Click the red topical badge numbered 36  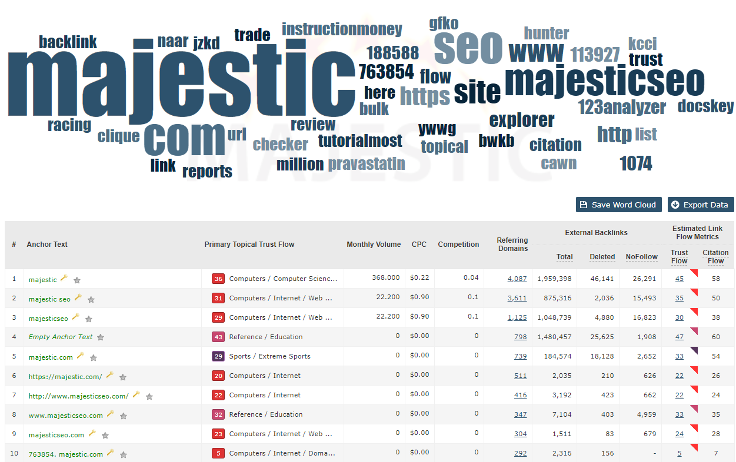pyautogui.click(x=218, y=279)
